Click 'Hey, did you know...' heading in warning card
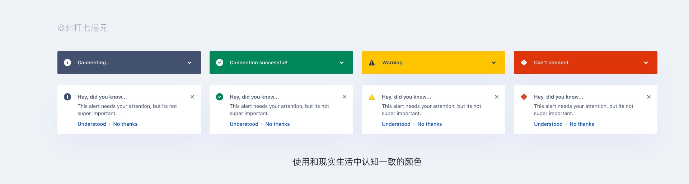 (x=407, y=97)
